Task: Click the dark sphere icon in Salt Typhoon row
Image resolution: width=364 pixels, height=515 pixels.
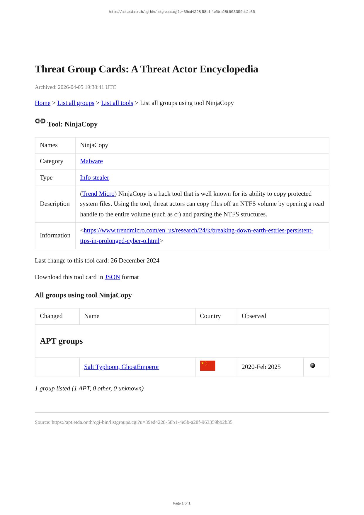Action: click(x=313, y=365)
